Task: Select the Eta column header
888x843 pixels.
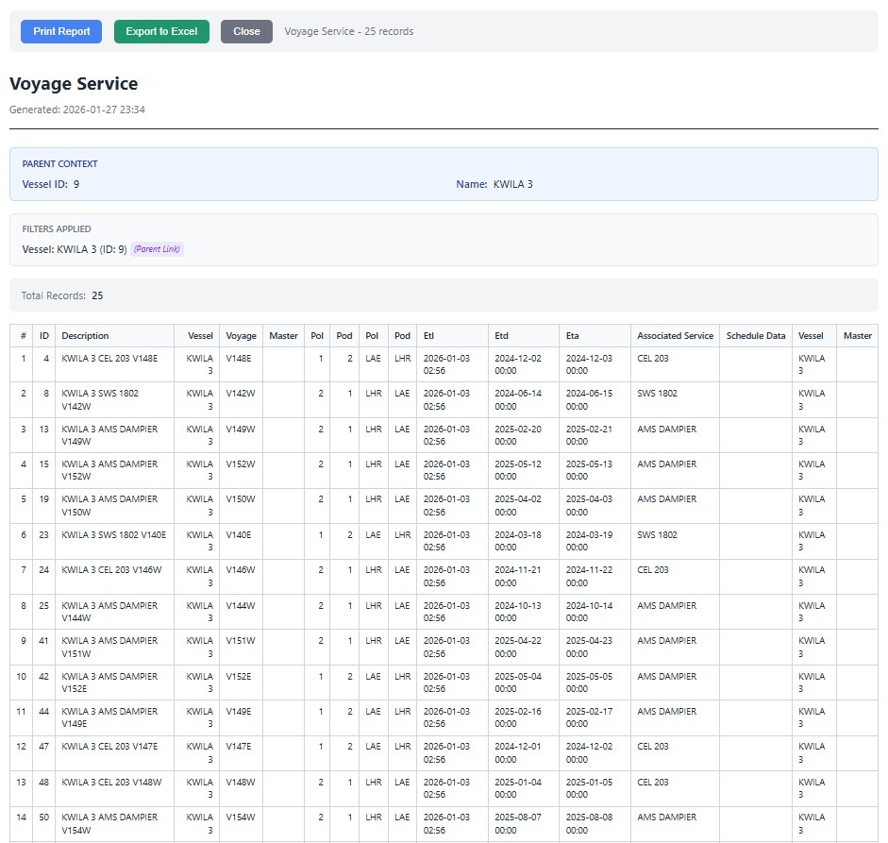Action: click(x=572, y=336)
